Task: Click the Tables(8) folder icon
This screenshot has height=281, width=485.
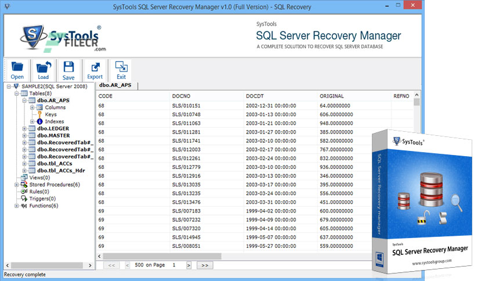Action: point(24,93)
